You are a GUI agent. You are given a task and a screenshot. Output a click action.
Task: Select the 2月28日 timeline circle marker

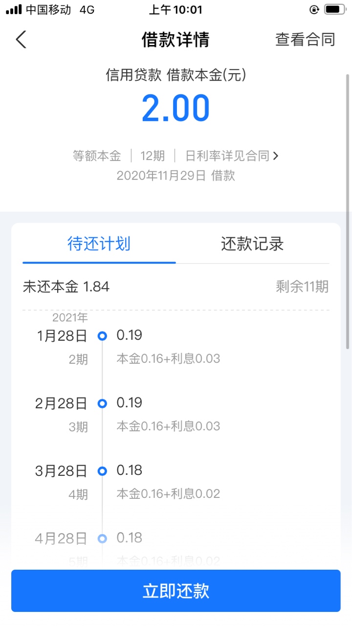coord(102,403)
